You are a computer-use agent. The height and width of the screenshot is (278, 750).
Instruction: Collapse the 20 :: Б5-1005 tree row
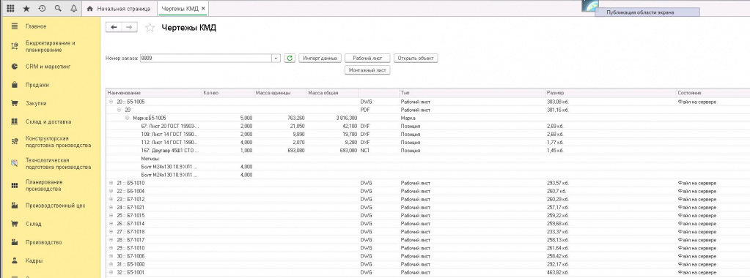[111, 102]
